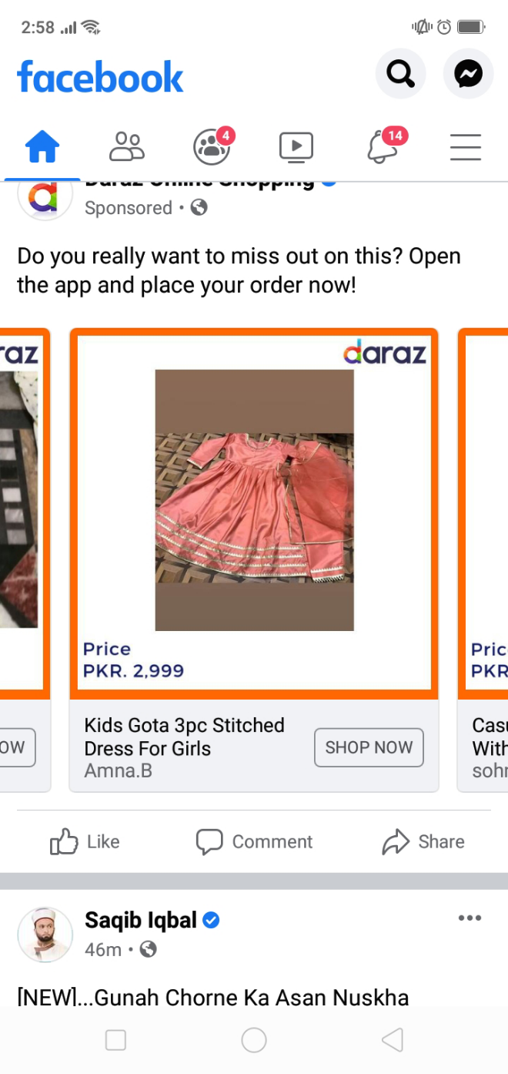Open Facebook search magnifier icon
The image size is (508, 1074).
[x=400, y=74]
